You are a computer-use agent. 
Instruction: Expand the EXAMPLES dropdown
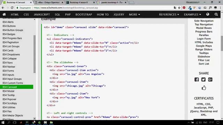[192, 15]
